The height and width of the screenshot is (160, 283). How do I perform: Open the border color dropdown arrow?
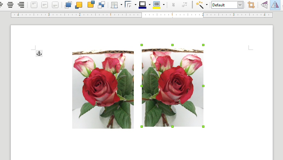pos(150,5)
